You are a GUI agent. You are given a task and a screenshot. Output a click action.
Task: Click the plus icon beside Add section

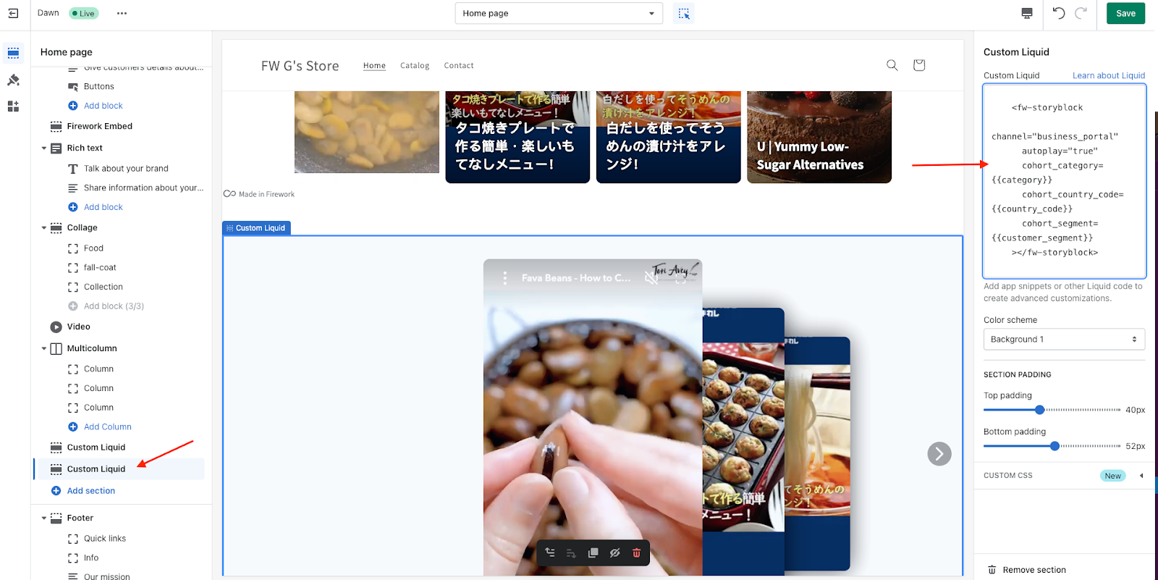[56, 491]
